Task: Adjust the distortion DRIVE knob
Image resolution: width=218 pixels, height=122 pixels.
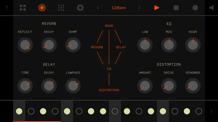Action: click(x=169, y=86)
